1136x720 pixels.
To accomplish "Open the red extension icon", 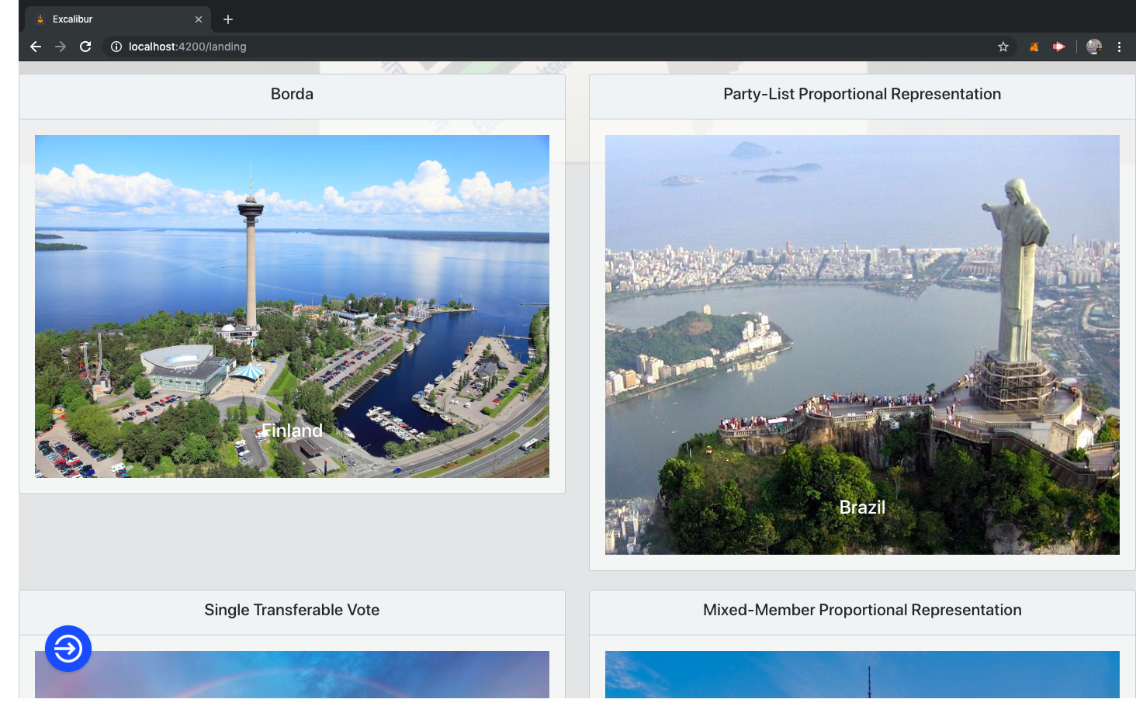I will coord(1059,47).
